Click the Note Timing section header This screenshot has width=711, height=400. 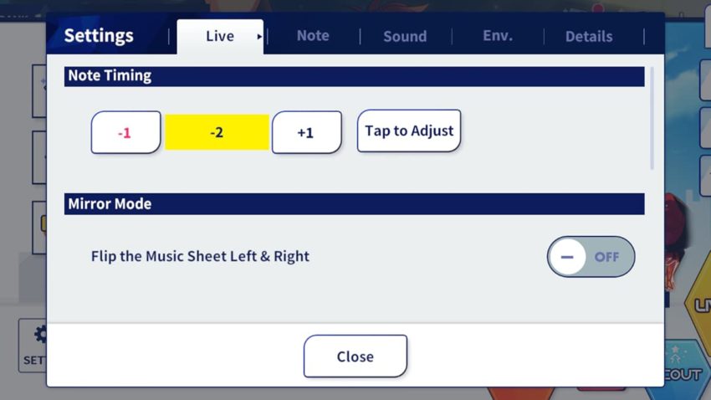coord(354,76)
